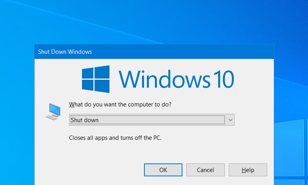Click the Windows 10 wordmark text

(x=176, y=79)
